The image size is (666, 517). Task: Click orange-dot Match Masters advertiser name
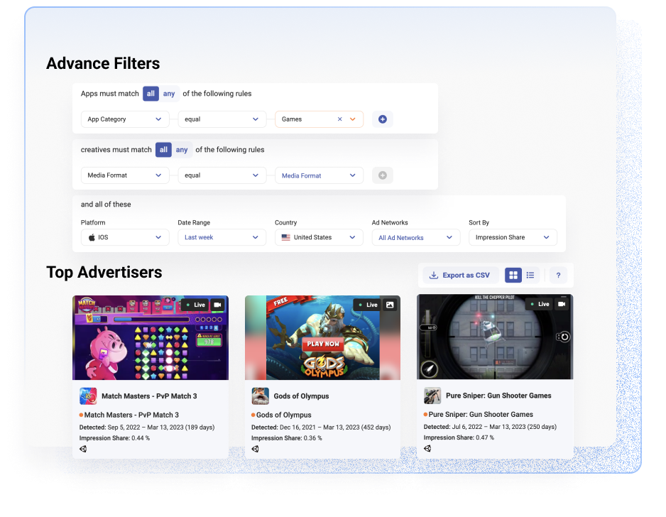[x=131, y=415]
